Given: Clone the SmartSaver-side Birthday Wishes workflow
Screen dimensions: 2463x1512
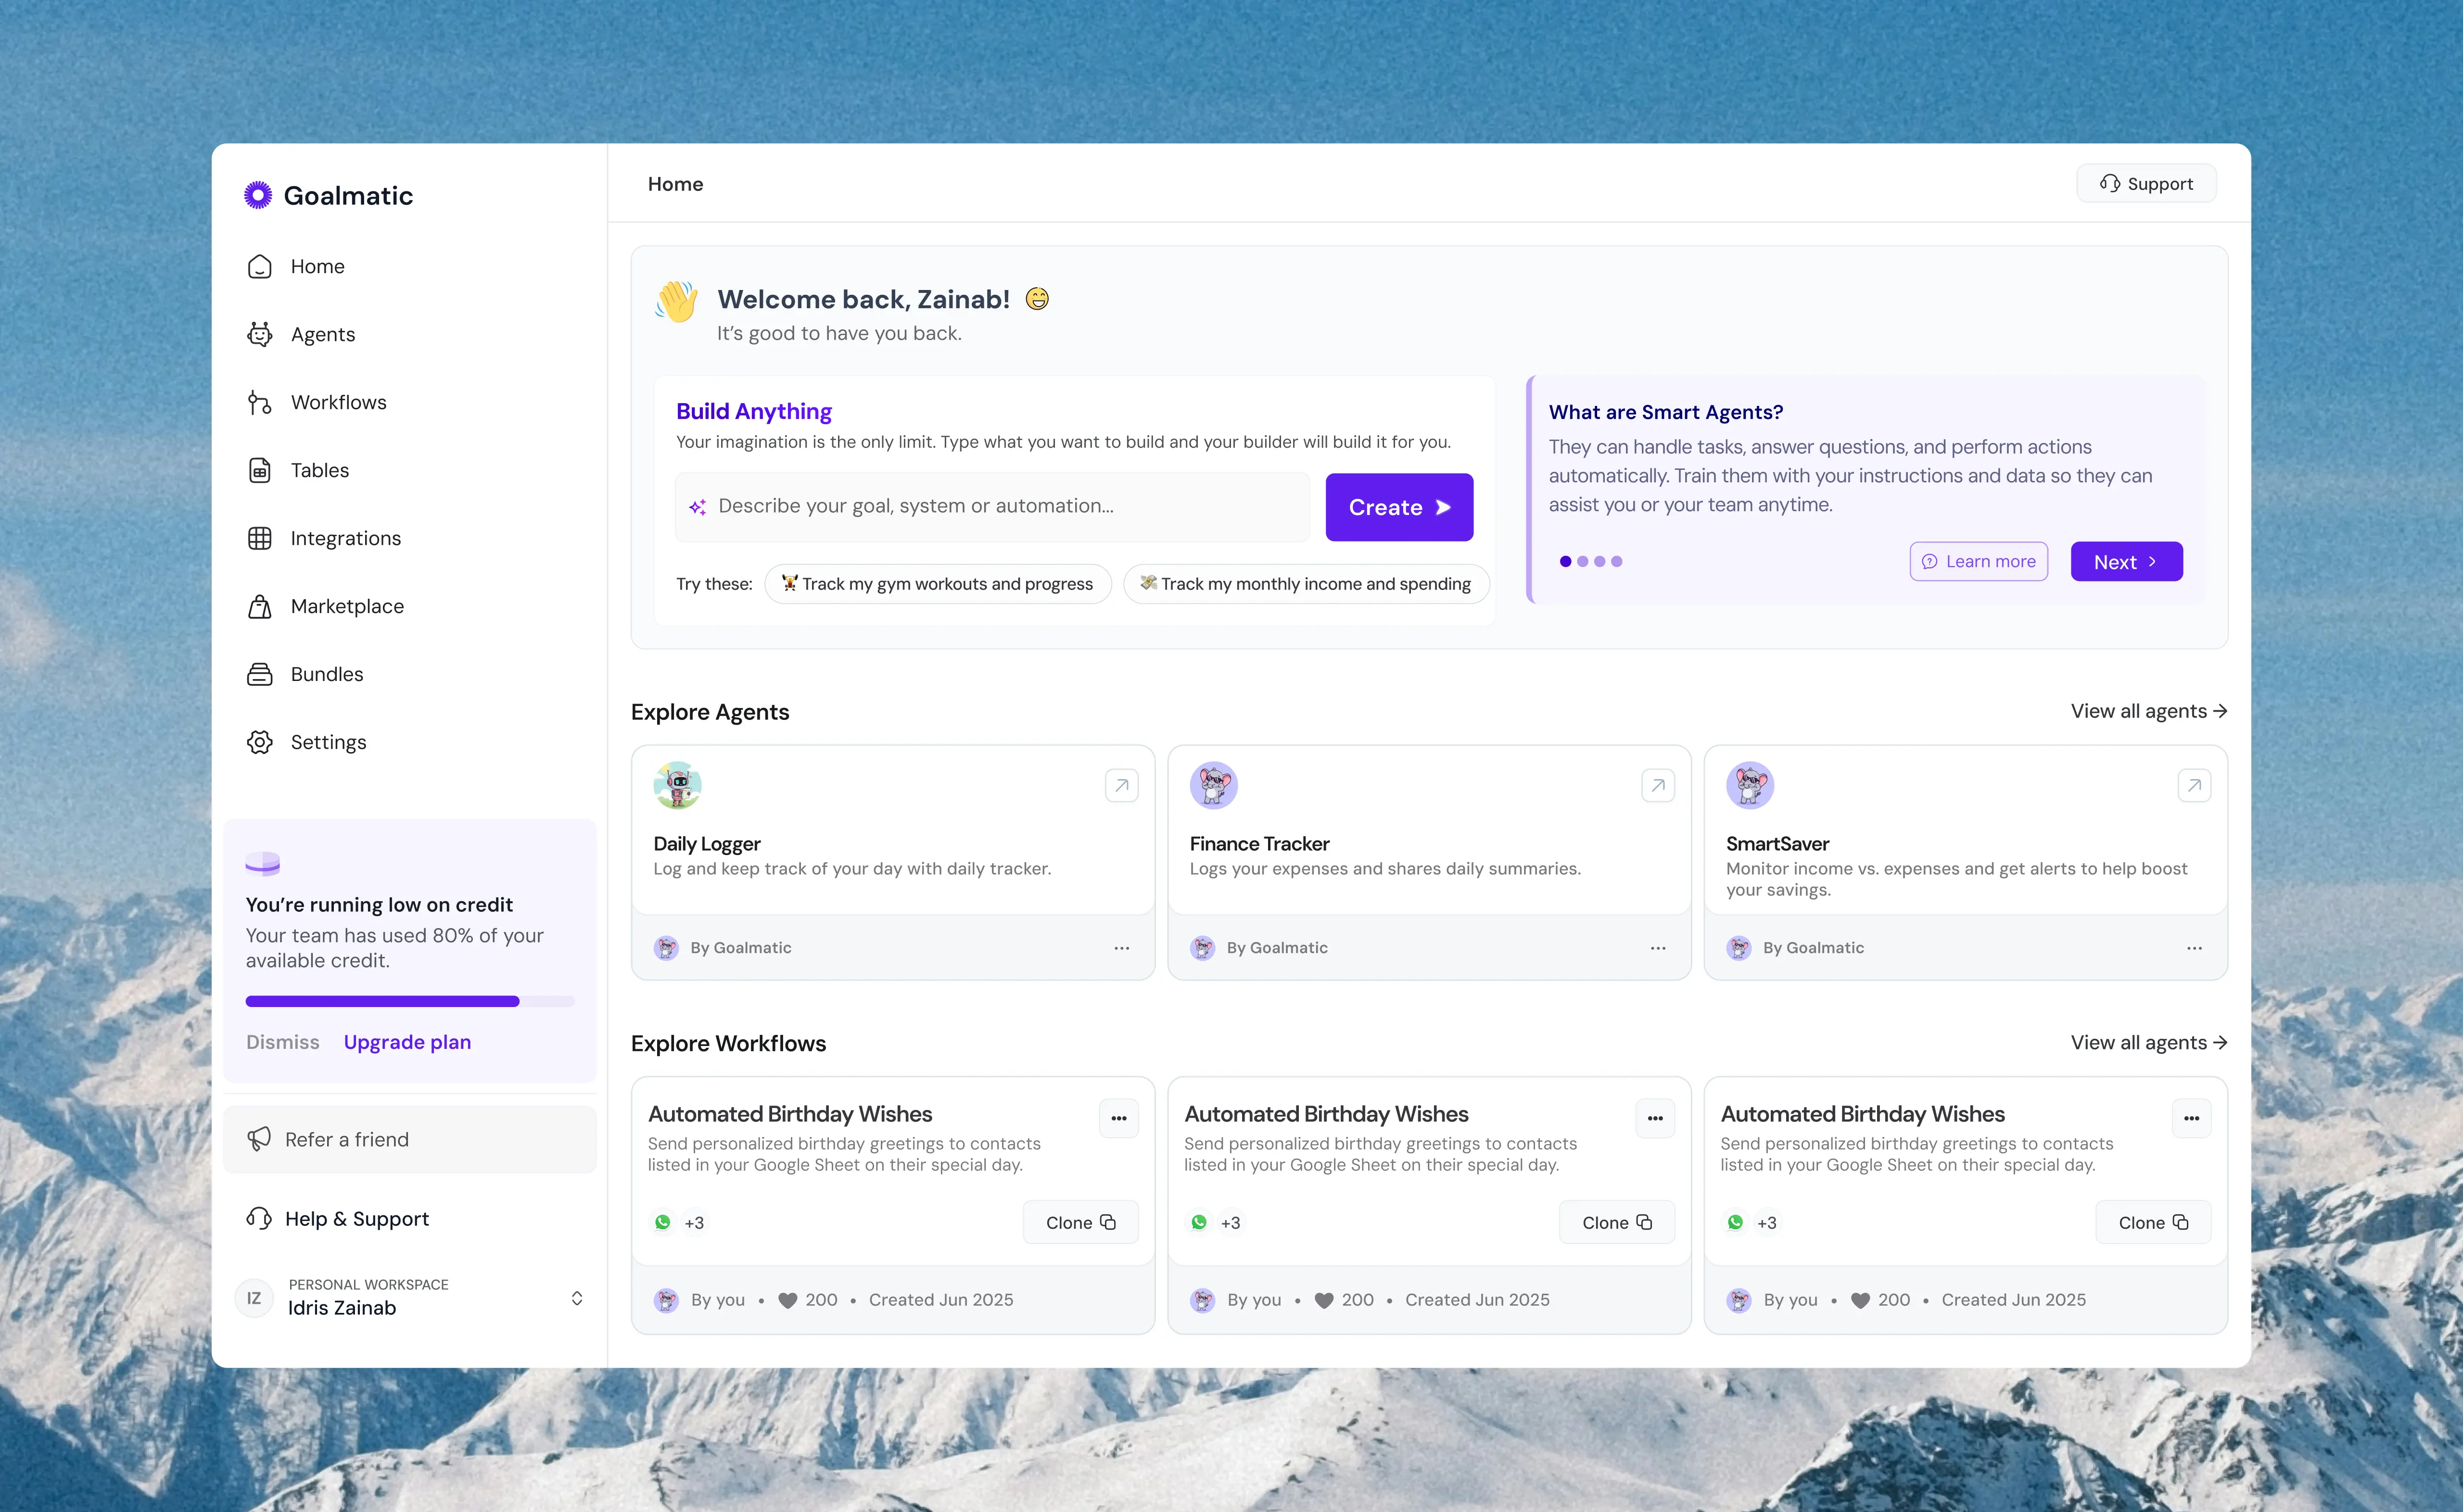Looking at the screenshot, I should [2152, 1222].
